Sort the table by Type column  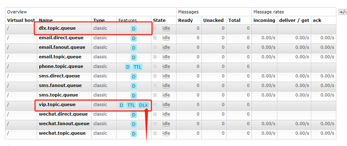pos(99,20)
